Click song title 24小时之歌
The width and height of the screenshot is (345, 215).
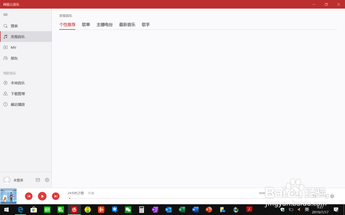click(x=76, y=193)
